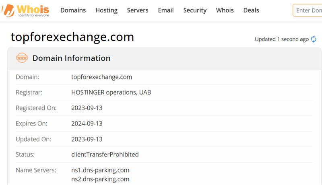Select the registrar HOSTINGER operations, UAB
Image resolution: width=322 pixels, height=185 pixels.
pos(111,92)
